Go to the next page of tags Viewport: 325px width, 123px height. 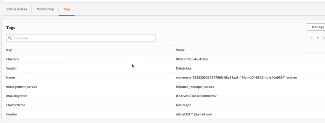(x=324, y=38)
